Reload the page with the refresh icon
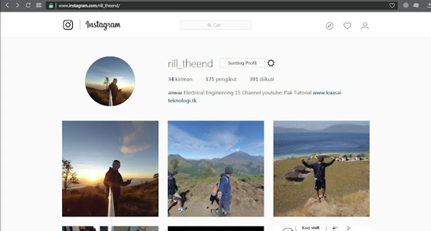The height and width of the screenshot is (231, 431). [28, 5]
